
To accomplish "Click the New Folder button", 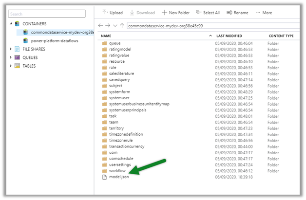I will coord(175,13).
